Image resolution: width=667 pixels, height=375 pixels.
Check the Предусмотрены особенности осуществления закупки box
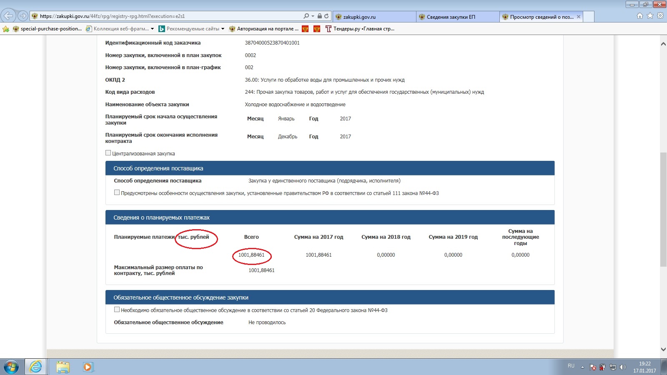point(117,192)
